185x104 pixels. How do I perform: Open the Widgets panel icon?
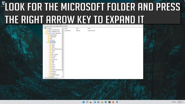pos(95,102)
